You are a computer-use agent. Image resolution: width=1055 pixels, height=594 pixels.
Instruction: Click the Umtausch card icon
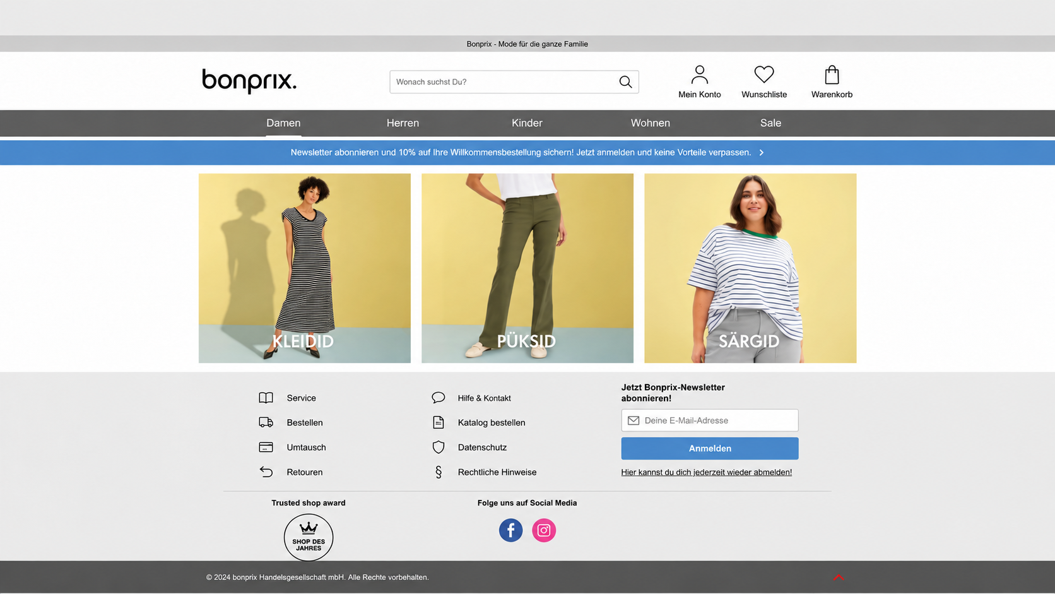pos(266,447)
